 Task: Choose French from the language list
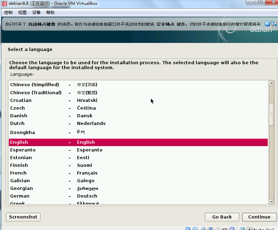(x=18, y=173)
